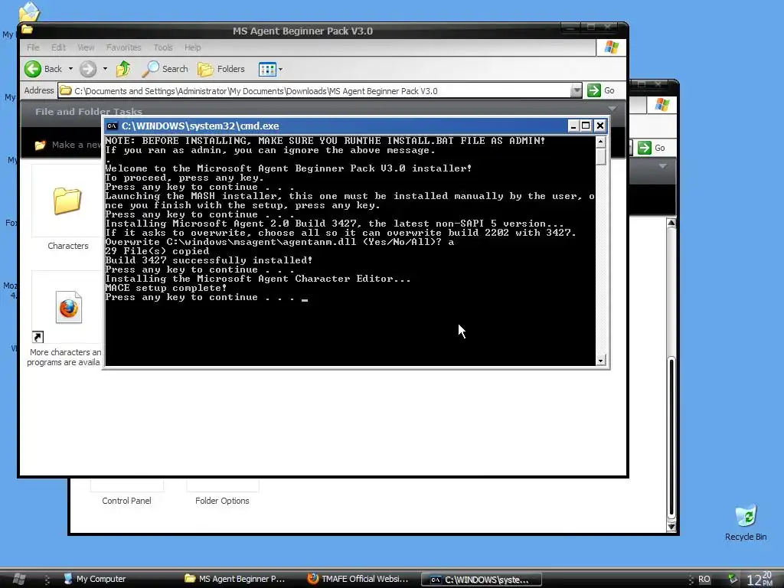Open the Forward history dropdown arrow
The width and height of the screenshot is (784, 588).
(105, 69)
